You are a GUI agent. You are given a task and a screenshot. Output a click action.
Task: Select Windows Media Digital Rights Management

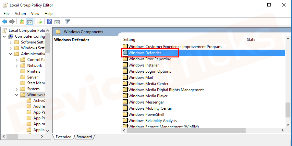tap(166, 90)
